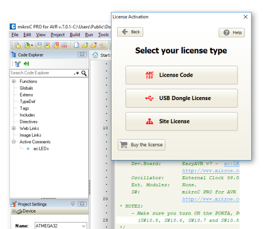Click the Buy the license button
The image size is (264, 229).
tap(141, 145)
